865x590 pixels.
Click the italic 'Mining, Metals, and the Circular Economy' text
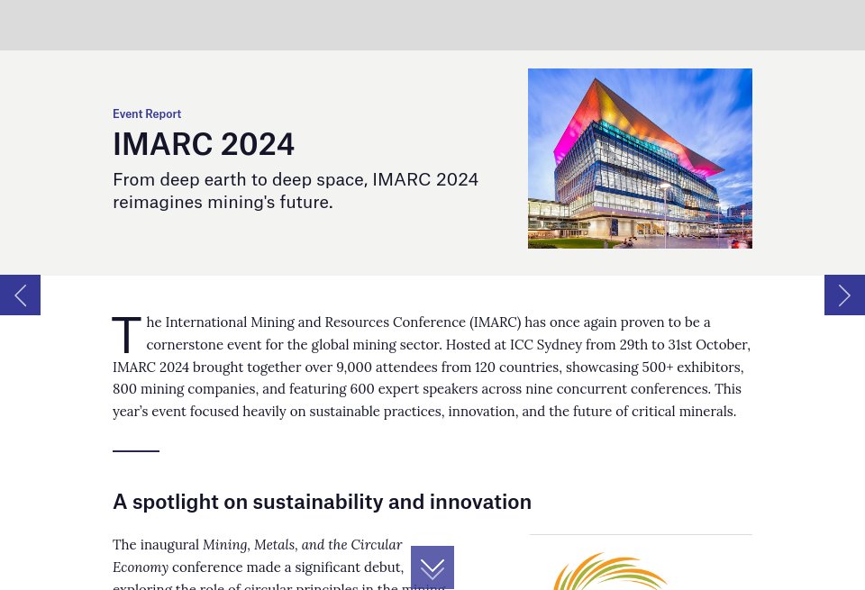258,555
